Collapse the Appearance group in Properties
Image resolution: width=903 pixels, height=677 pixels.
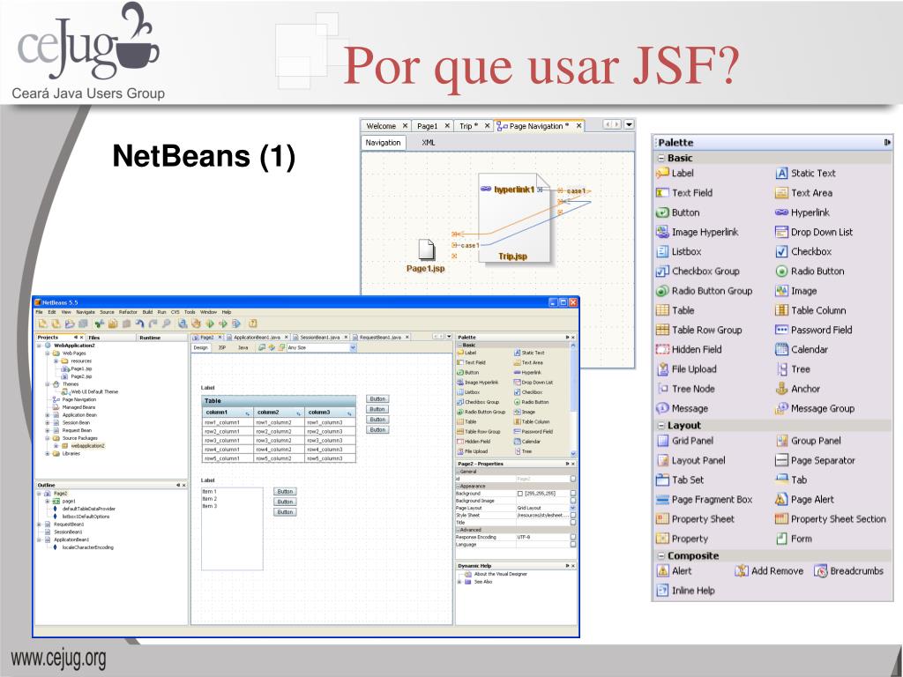click(x=458, y=486)
